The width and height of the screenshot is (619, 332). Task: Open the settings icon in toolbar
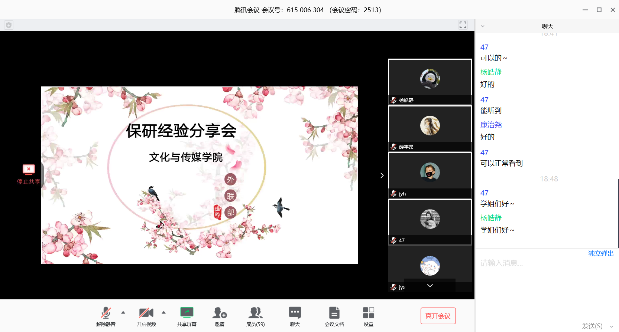368,313
